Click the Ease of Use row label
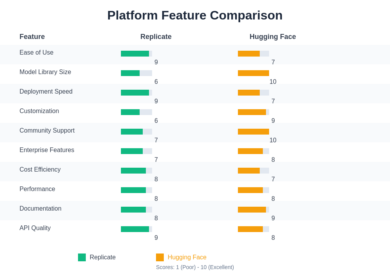390x273 pixels. pyautogui.click(x=36, y=53)
